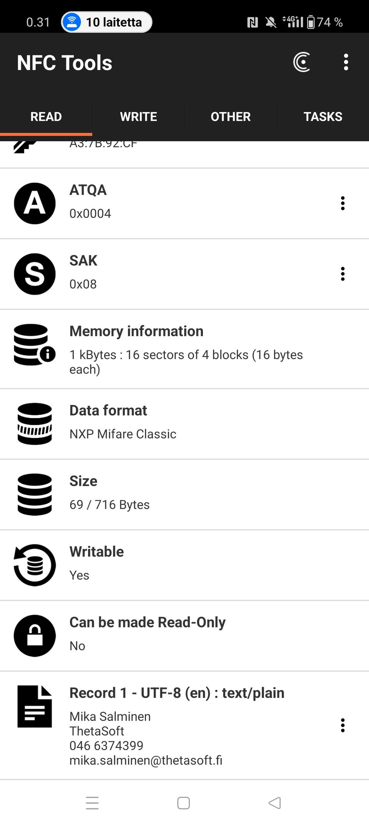Tap the SAK letter S icon
Image resolution: width=369 pixels, height=826 pixels.
[35, 274]
